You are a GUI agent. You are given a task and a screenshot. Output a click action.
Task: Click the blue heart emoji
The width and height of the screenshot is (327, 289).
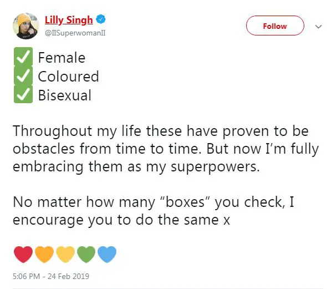(107, 254)
